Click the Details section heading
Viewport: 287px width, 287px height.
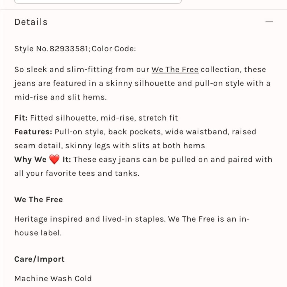[x=31, y=22]
